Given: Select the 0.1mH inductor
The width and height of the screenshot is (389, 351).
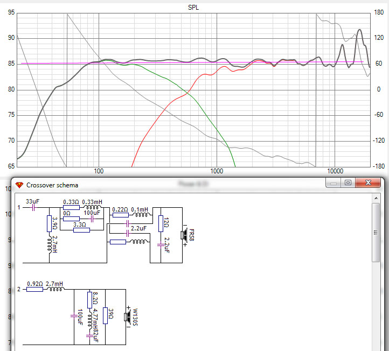Looking at the screenshot, I should click(142, 214).
